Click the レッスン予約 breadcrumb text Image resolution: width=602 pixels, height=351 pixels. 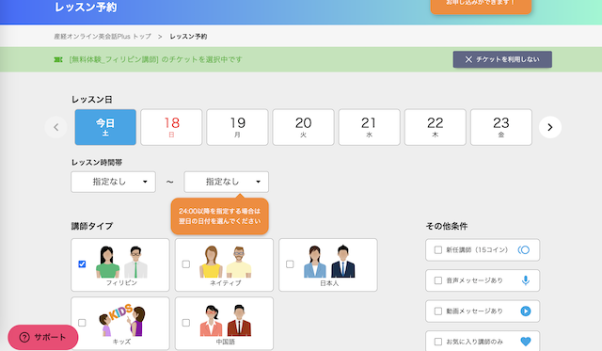coord(188,37)
